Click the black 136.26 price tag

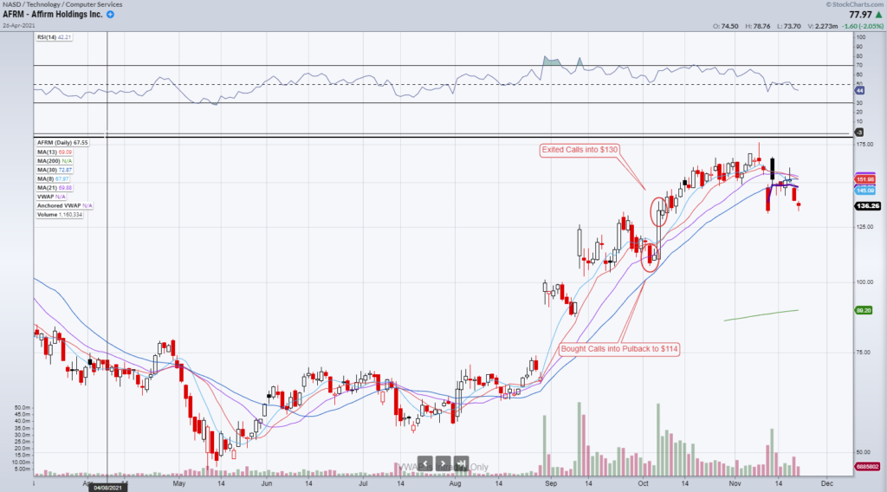(868, 206)
